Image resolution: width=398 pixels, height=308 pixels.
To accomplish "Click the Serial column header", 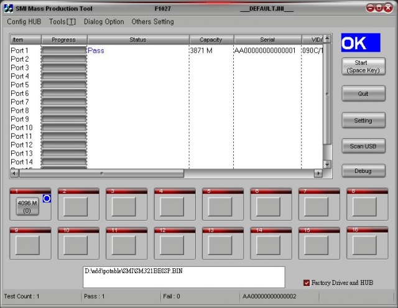I will pos(268,40).
